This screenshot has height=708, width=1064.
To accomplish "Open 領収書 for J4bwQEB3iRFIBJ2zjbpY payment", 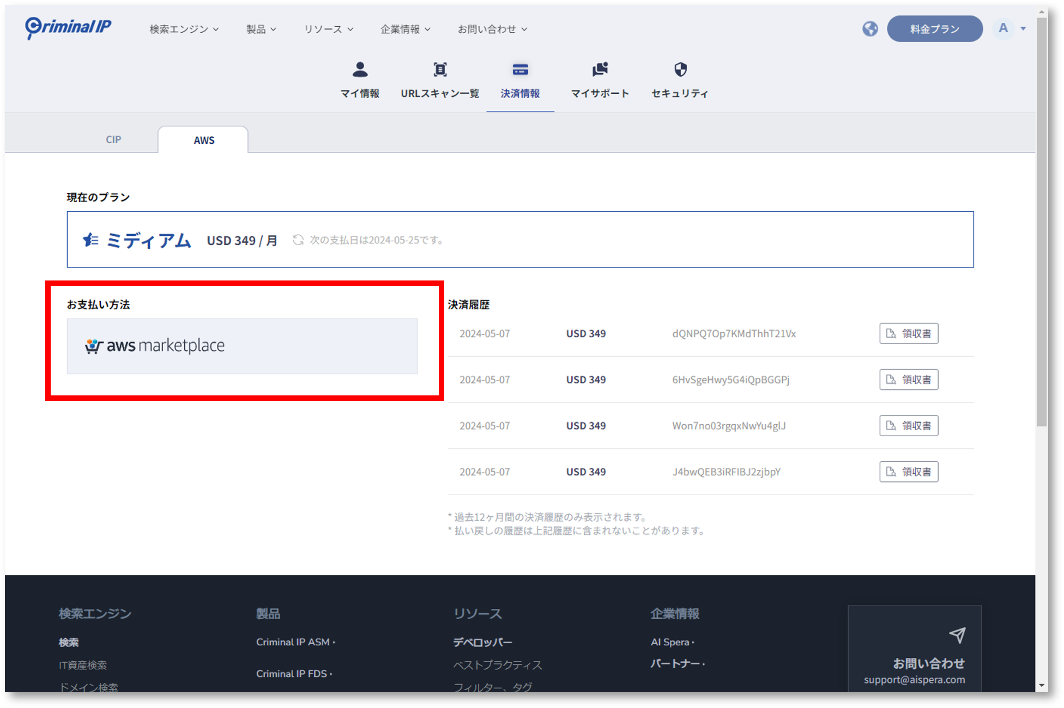I will tap(908, 472).
